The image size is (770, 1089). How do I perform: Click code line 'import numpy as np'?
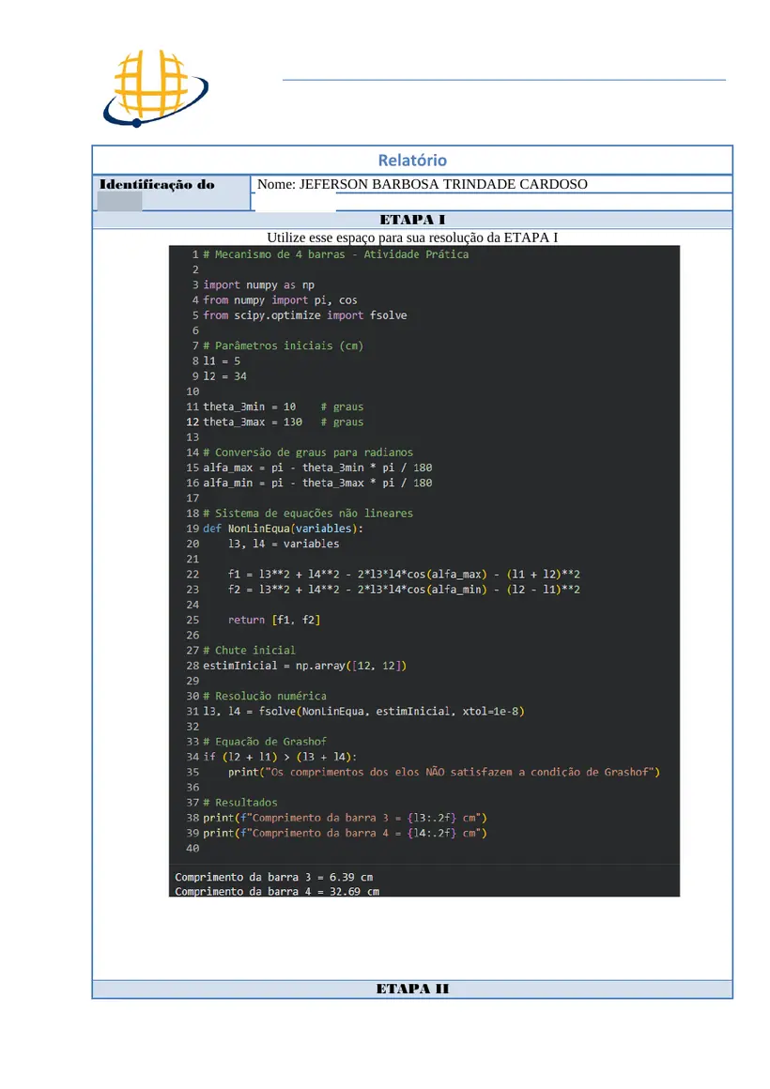[258, 285]
